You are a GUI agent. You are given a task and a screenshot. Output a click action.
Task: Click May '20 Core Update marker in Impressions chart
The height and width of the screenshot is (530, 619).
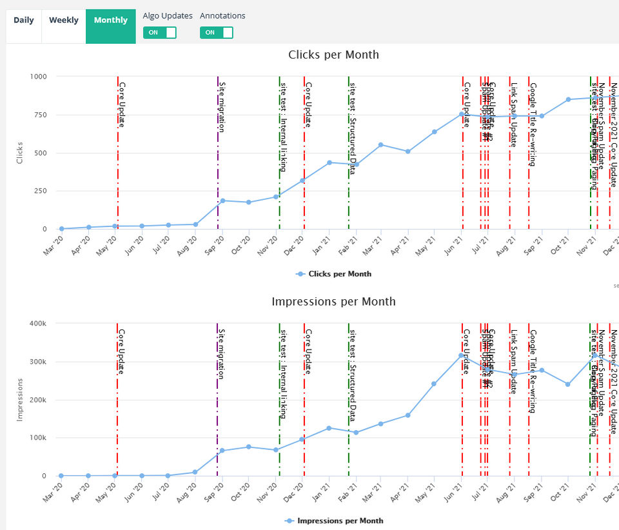pyautogui.click(x=117, y=399)
